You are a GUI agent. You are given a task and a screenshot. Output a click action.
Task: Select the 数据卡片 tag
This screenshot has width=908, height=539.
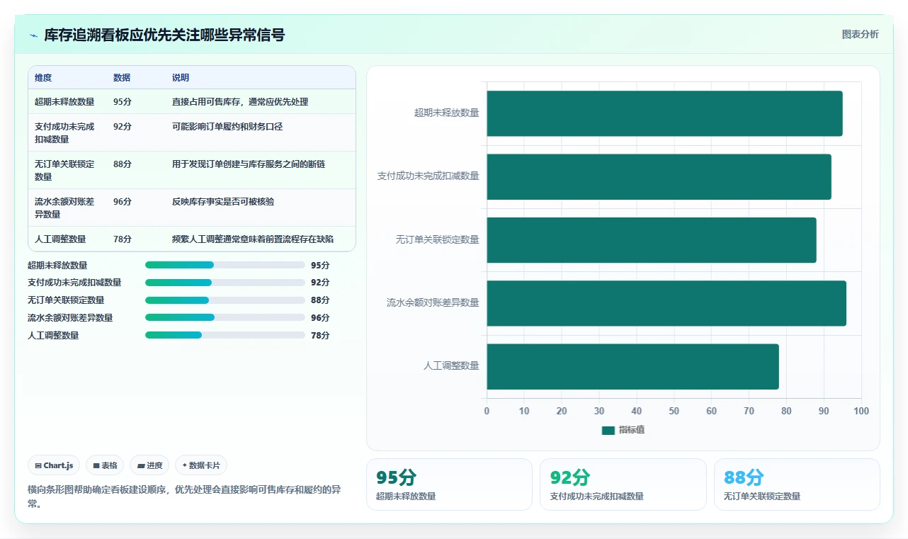[201, 465]
